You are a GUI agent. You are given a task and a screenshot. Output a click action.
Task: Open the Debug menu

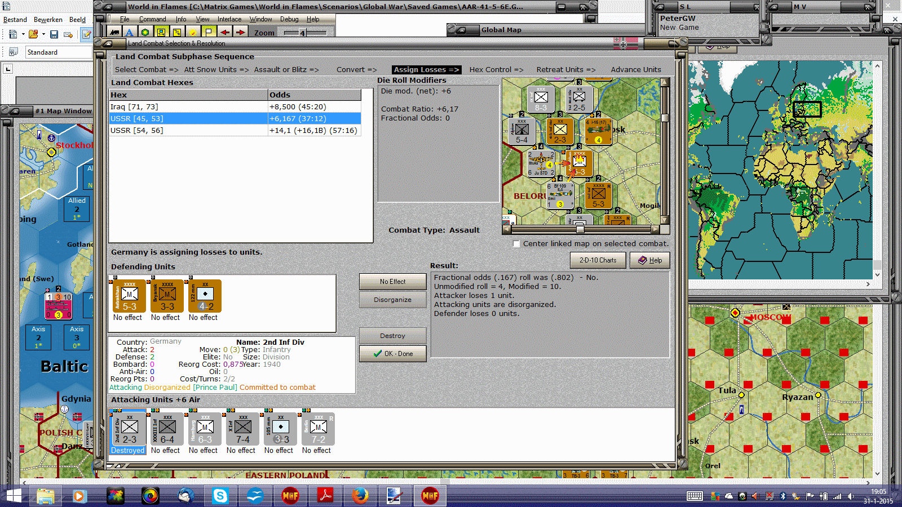coord(289,19)
